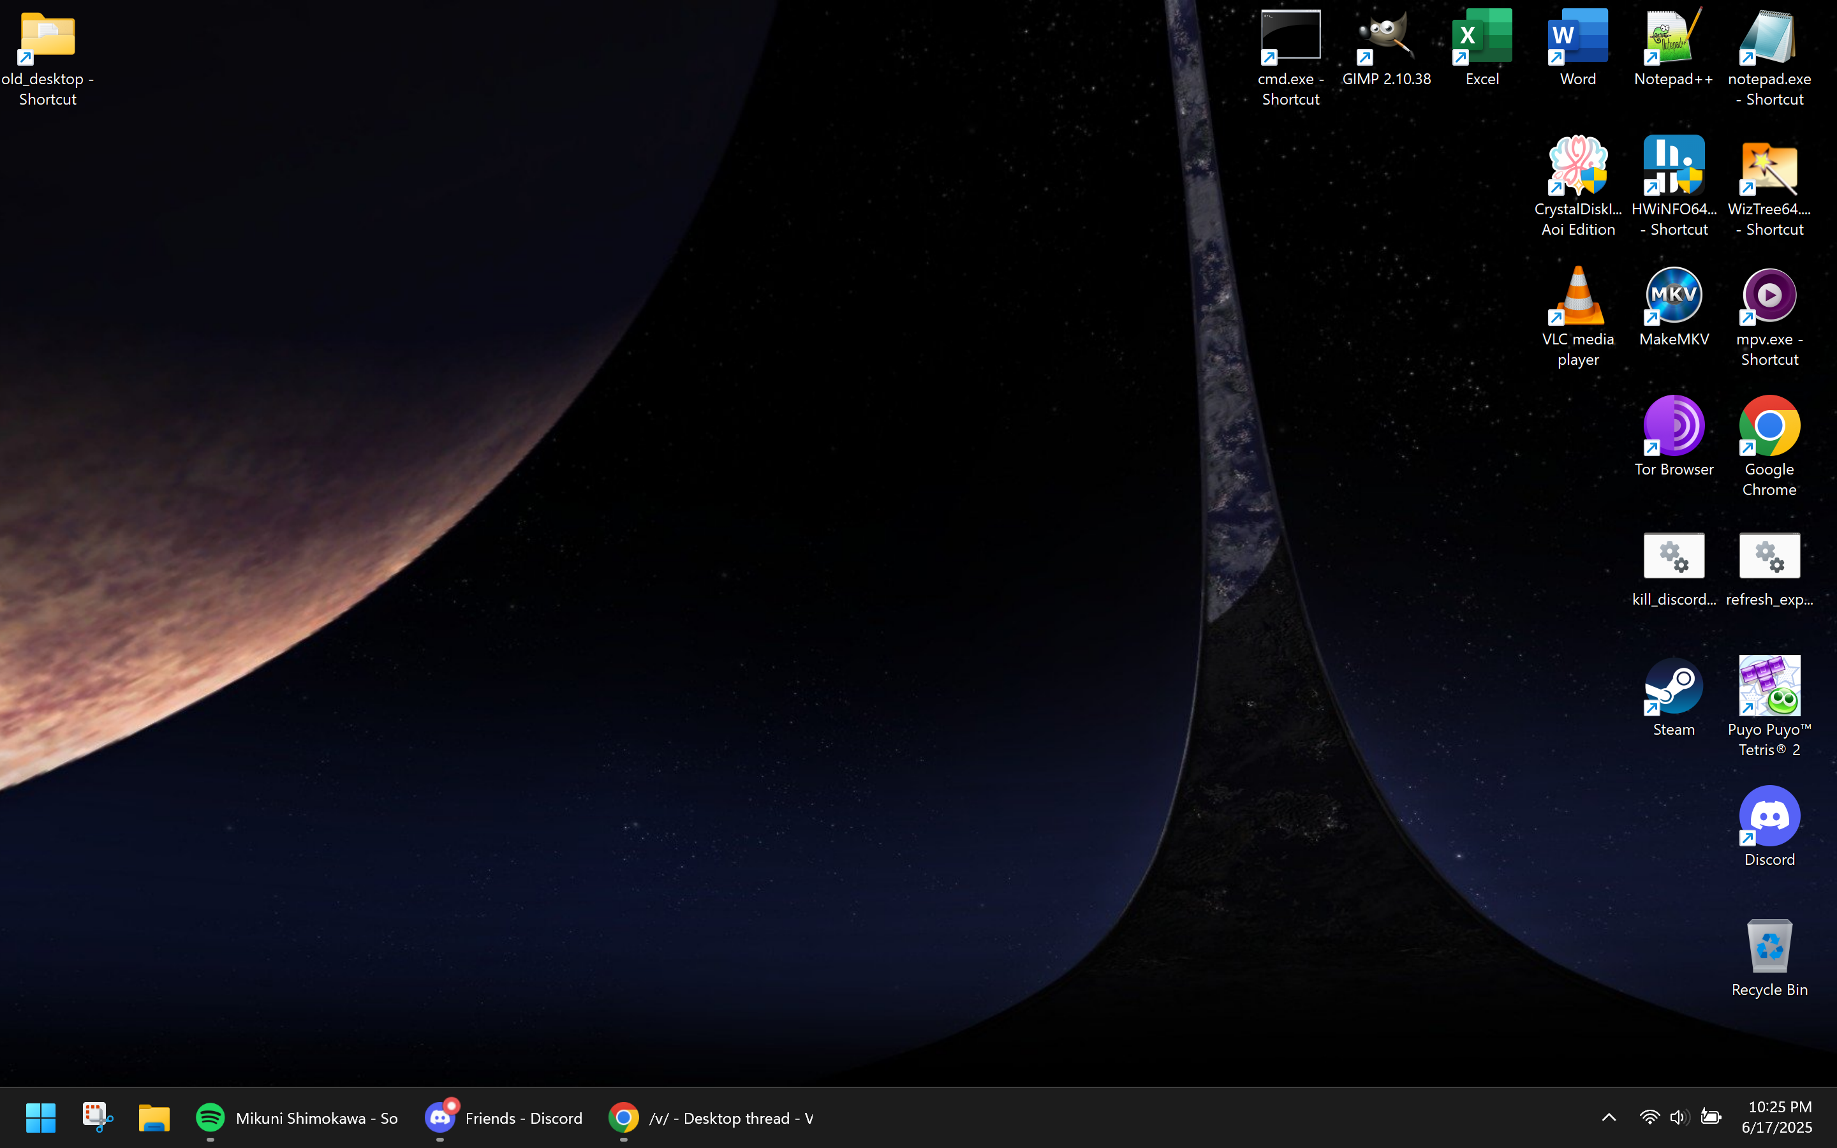Viewport: 1837px width, 1148px height.
Task: Switch to Chrome /v/ Desktop thread window
Action: pyautogui.click(x=711, y=1117)
